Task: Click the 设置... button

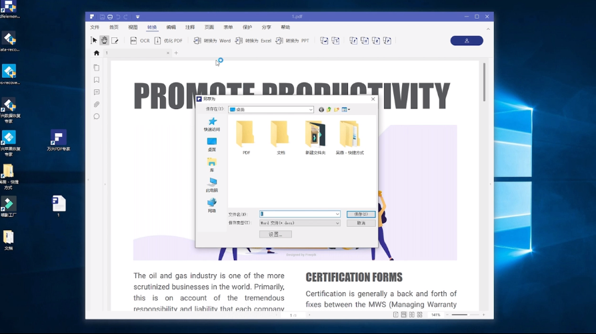Action: (275, 235)
